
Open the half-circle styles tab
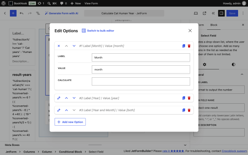point(234,64)
